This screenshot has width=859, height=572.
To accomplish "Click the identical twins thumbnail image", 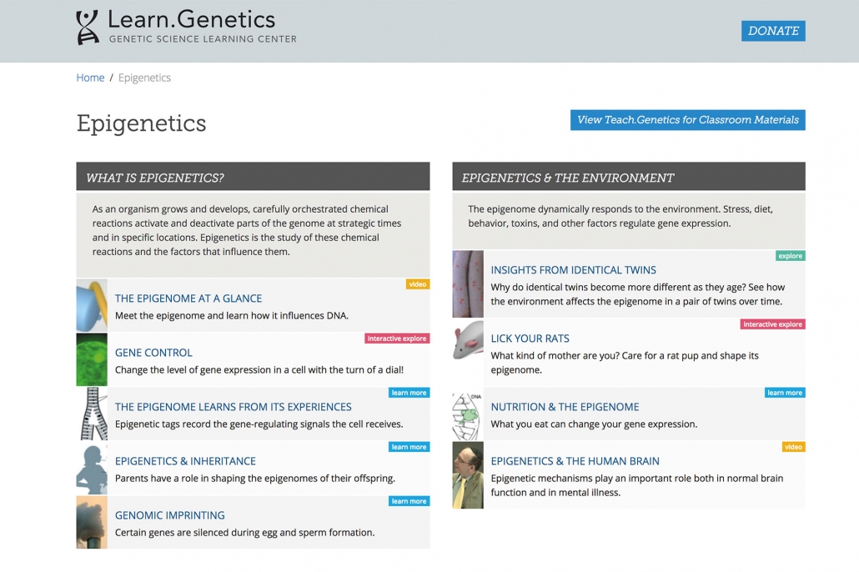I will coord(468,283).
